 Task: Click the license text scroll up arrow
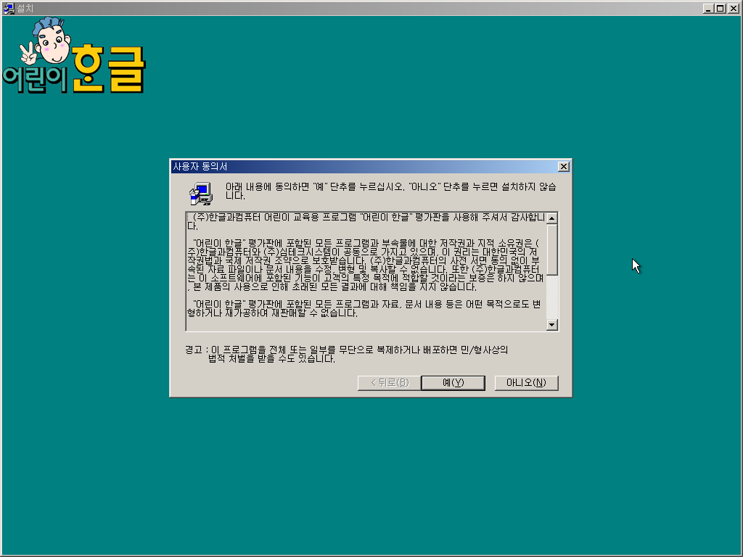[x=551, y=218]
